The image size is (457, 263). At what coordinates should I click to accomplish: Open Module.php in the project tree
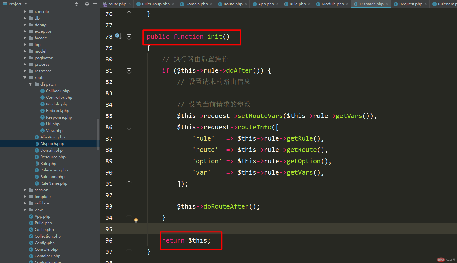(x=54, y=104)
